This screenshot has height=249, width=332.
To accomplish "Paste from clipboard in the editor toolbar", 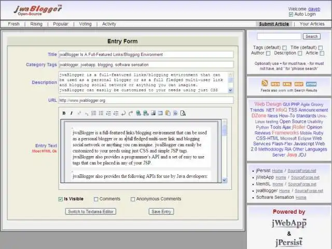I will tap(168, 113).
